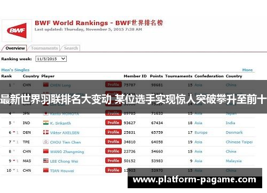Open Malaysia country link

point(233,161)
